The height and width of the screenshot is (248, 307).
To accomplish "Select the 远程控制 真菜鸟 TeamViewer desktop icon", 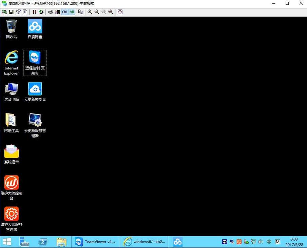I will pyautogui.click(x=35, y=63).
